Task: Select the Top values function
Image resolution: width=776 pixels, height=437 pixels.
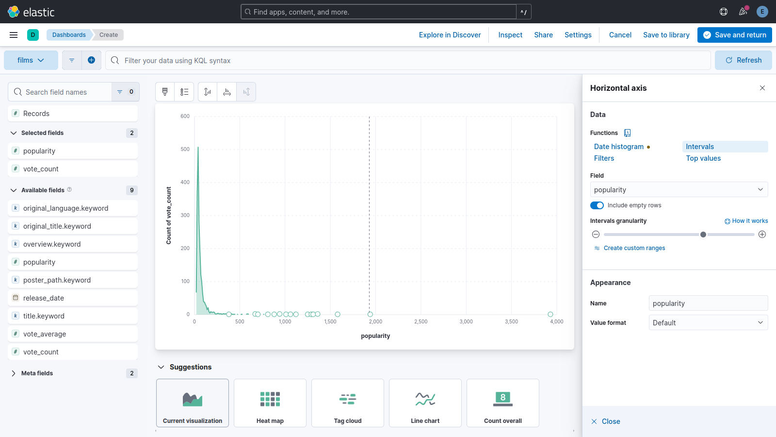Action: pyautogui.click(x=703, y=158)
